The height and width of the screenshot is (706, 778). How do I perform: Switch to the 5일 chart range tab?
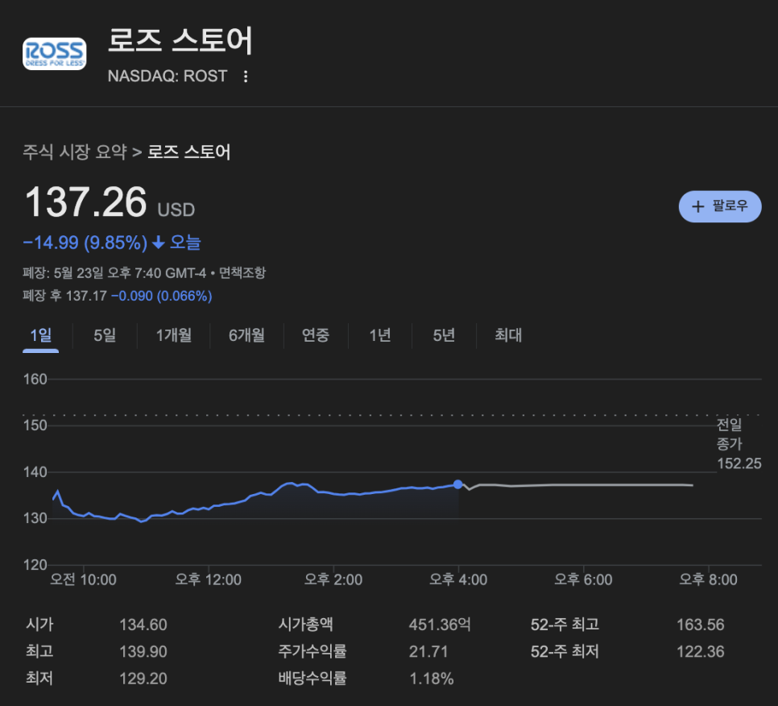[105, 335]
